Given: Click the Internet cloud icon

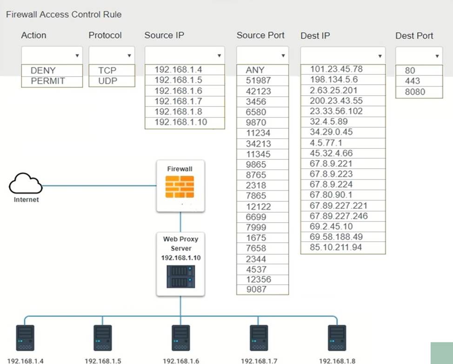Looking at the screenshot, I should (26, 185).
